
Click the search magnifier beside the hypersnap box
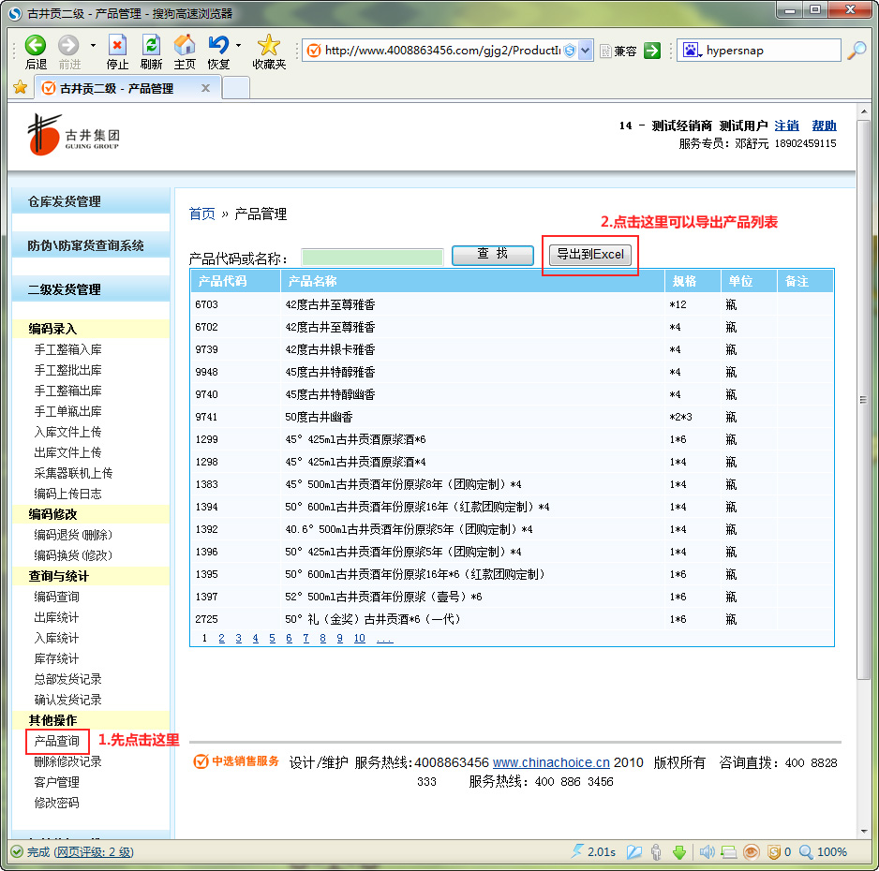click(x=857, y=51)
